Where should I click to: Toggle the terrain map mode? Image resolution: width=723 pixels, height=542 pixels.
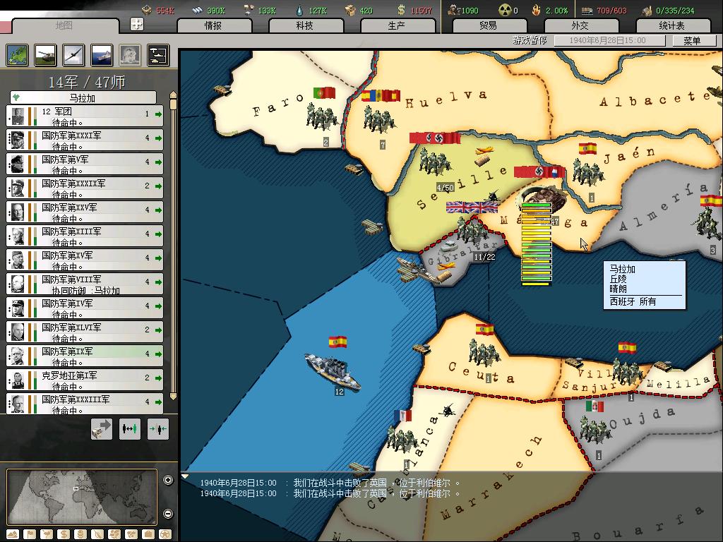(13, 534)
